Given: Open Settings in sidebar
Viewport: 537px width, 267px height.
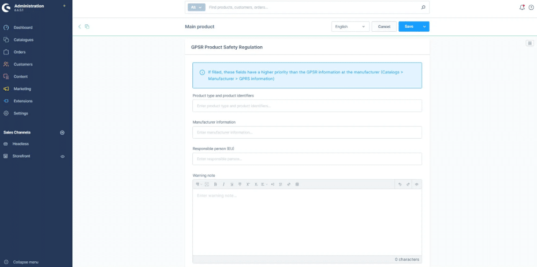Looking at the screenshot, I should 21,113.
